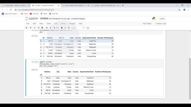Screen dimensions: 191x107
Task: Open Chrome three-dot menu
Action: pyautogui.click(x=188, y=10)
